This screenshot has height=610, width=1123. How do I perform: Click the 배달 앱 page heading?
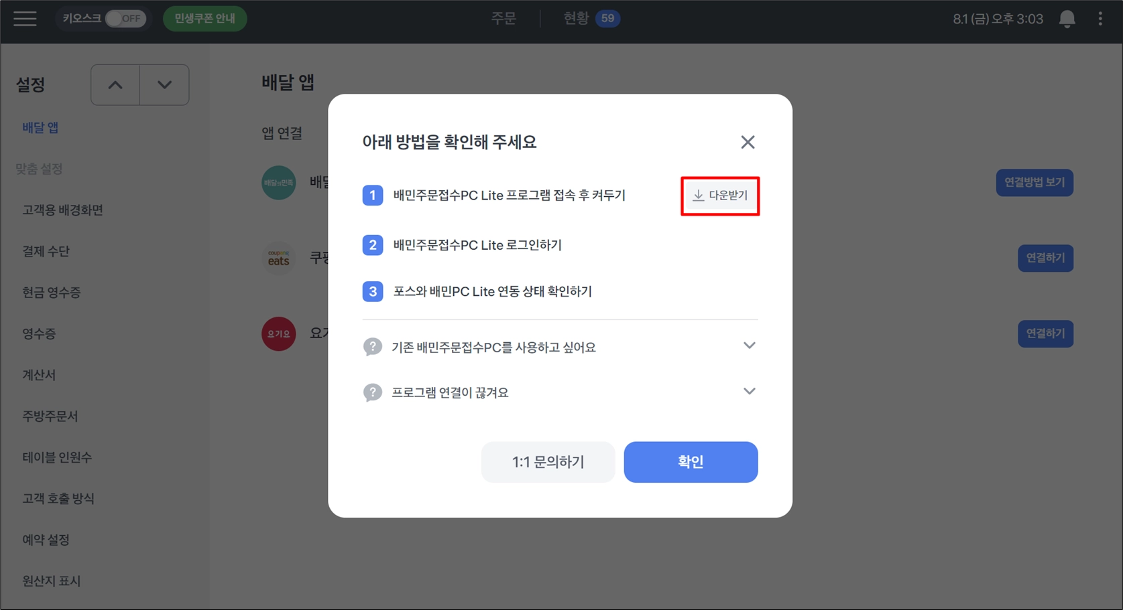click(x=288, y=82)
